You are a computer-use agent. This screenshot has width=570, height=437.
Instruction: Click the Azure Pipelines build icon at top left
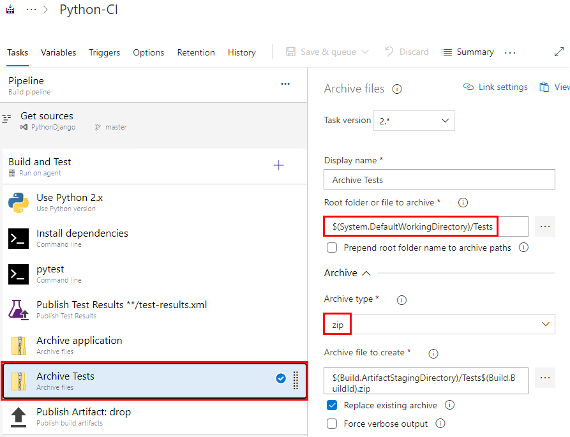click(x=10, y=10)
